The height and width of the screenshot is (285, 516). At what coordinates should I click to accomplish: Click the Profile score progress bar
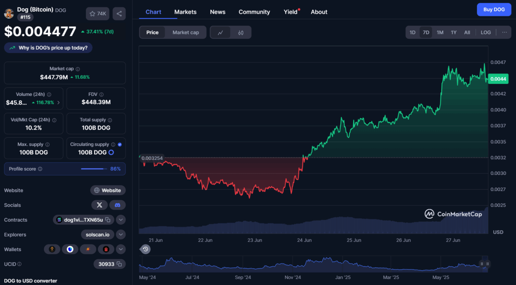pos(94,169)
